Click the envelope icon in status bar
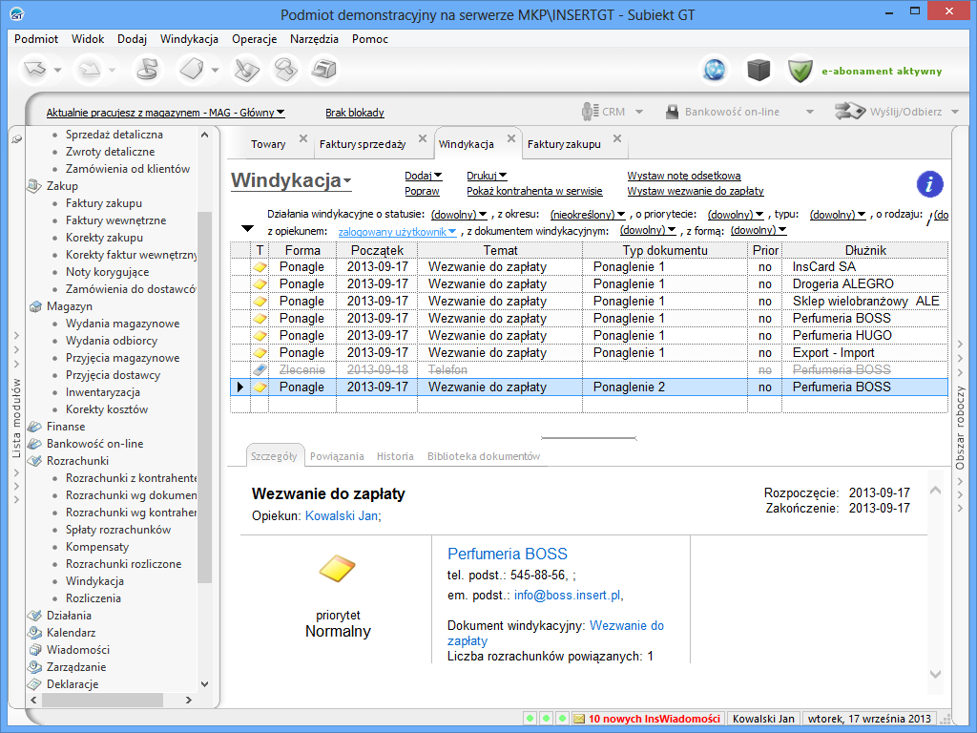The image size is (977, 733). coord(578,719)
